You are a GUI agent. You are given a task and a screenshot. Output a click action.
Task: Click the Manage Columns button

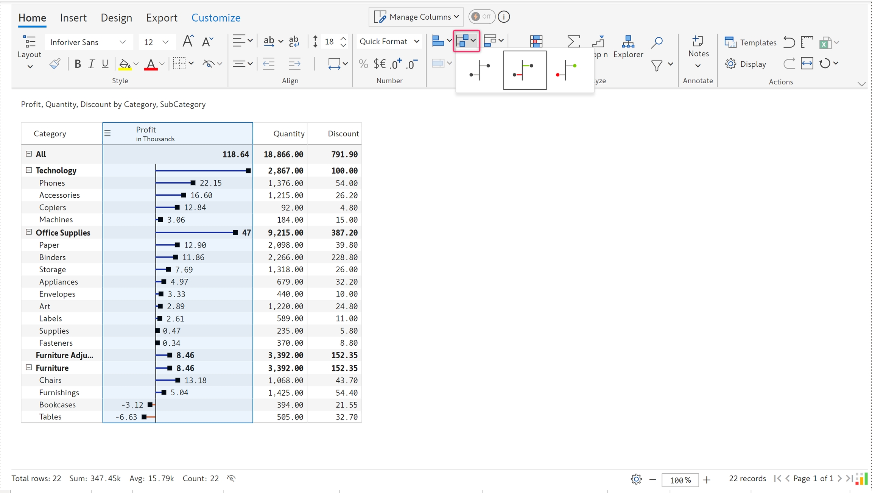pos(416,17)
